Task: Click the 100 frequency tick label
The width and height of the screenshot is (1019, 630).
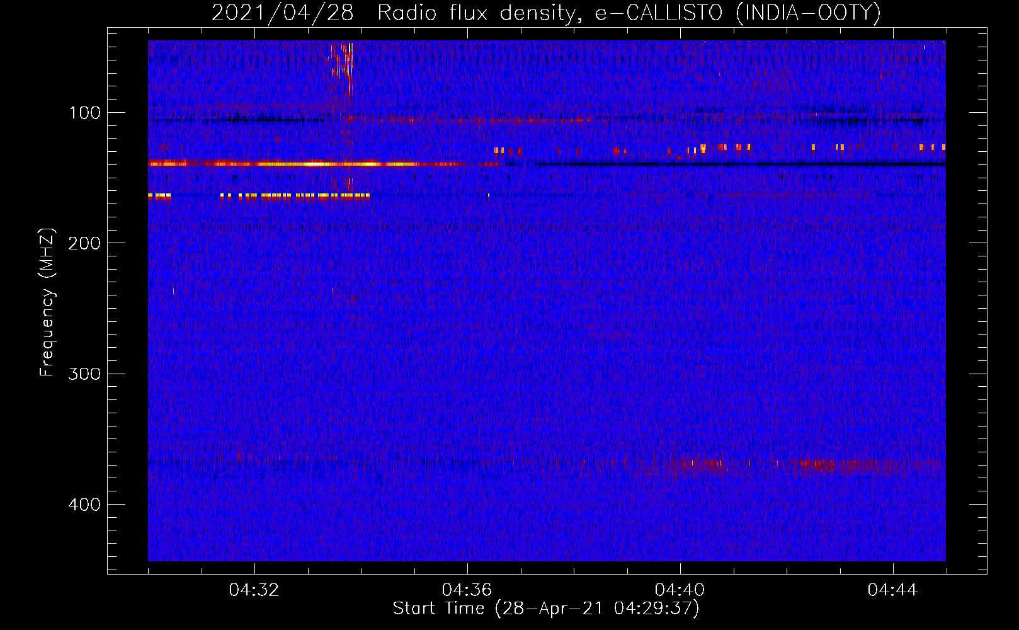Action: (85, 113)
